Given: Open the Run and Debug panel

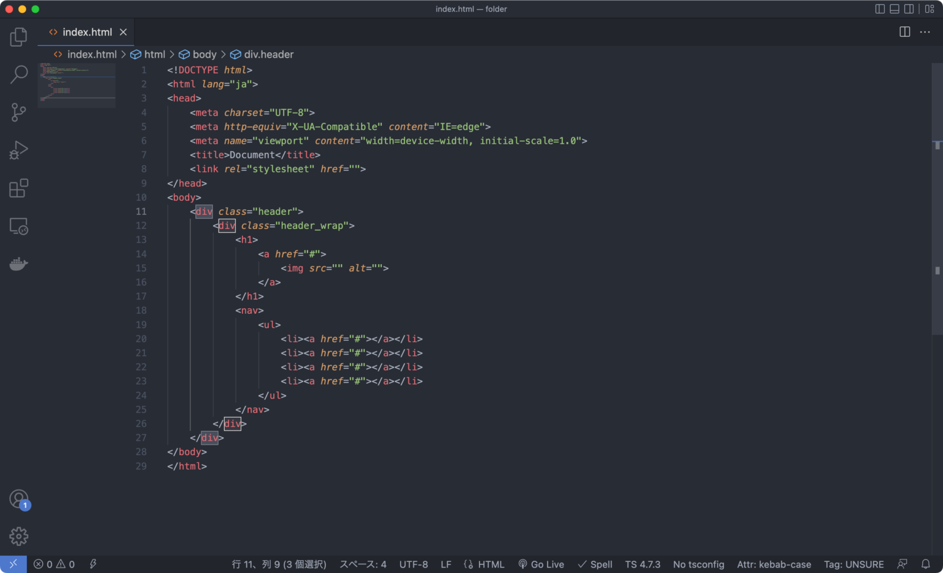Looking at the screenshot, I should point(18,149).
